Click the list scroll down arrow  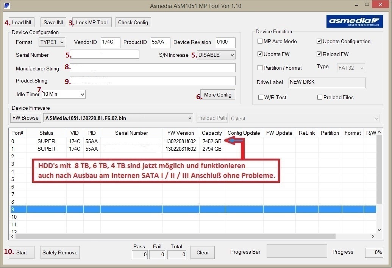(x=379, y=230)
